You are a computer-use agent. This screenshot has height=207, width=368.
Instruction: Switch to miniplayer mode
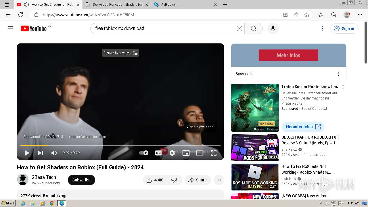[186, 153]
